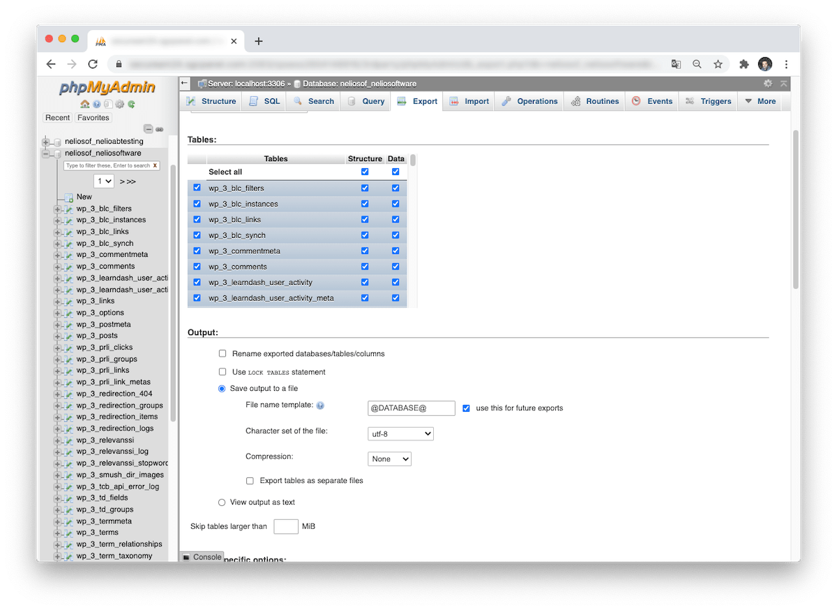
Task: Toggle the Use LOCK TABLES statement checkbox
Action: [223, 372]
